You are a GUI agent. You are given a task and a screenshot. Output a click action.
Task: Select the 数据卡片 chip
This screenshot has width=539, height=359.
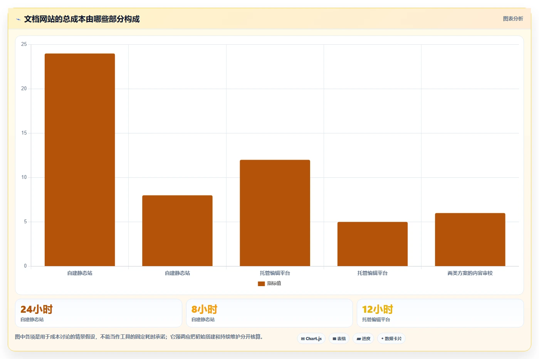(391, 339)
